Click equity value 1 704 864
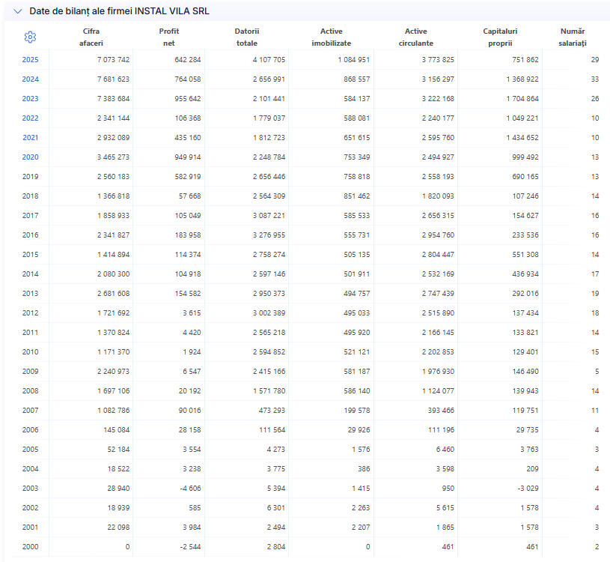The image size is (610, 562). click(522, 98)
